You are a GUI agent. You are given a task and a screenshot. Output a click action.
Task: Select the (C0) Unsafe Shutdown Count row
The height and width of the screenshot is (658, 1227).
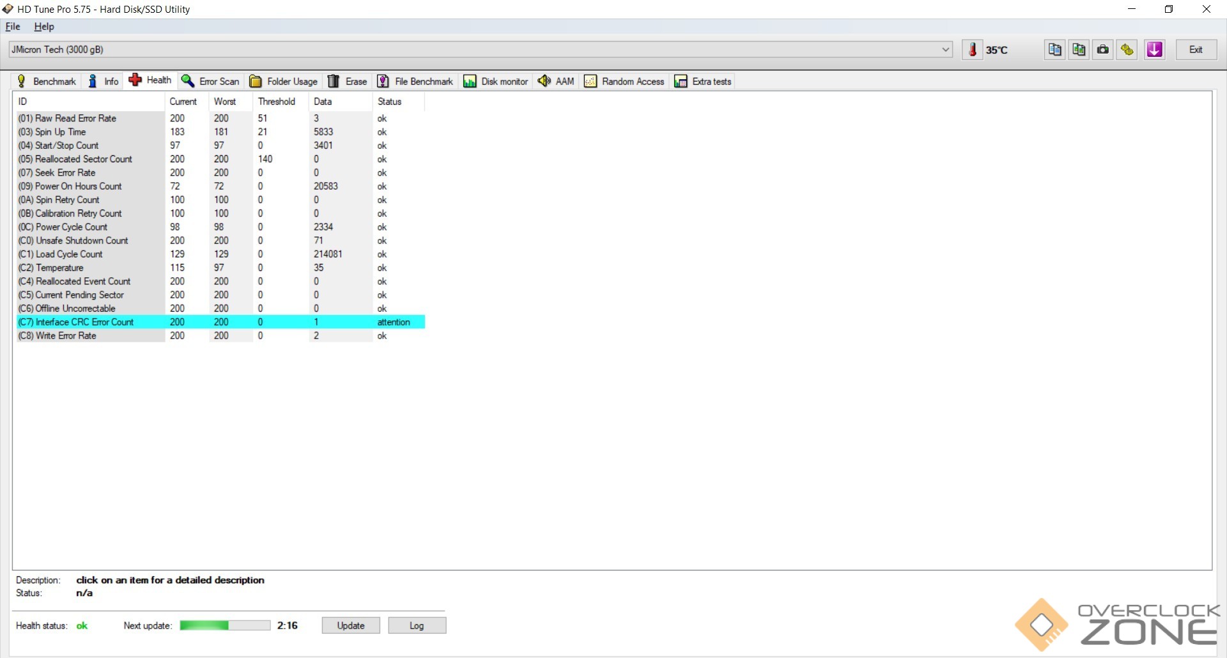[220, 240]
